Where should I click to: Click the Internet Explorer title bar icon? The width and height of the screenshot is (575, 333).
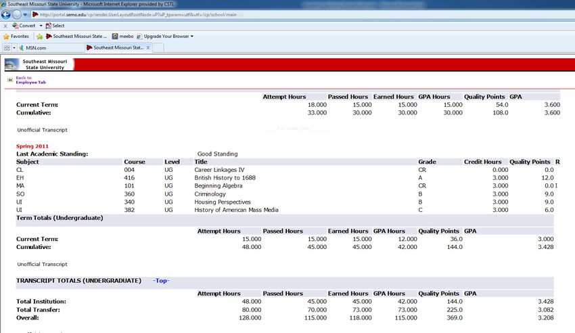click(x=3, y=4)
